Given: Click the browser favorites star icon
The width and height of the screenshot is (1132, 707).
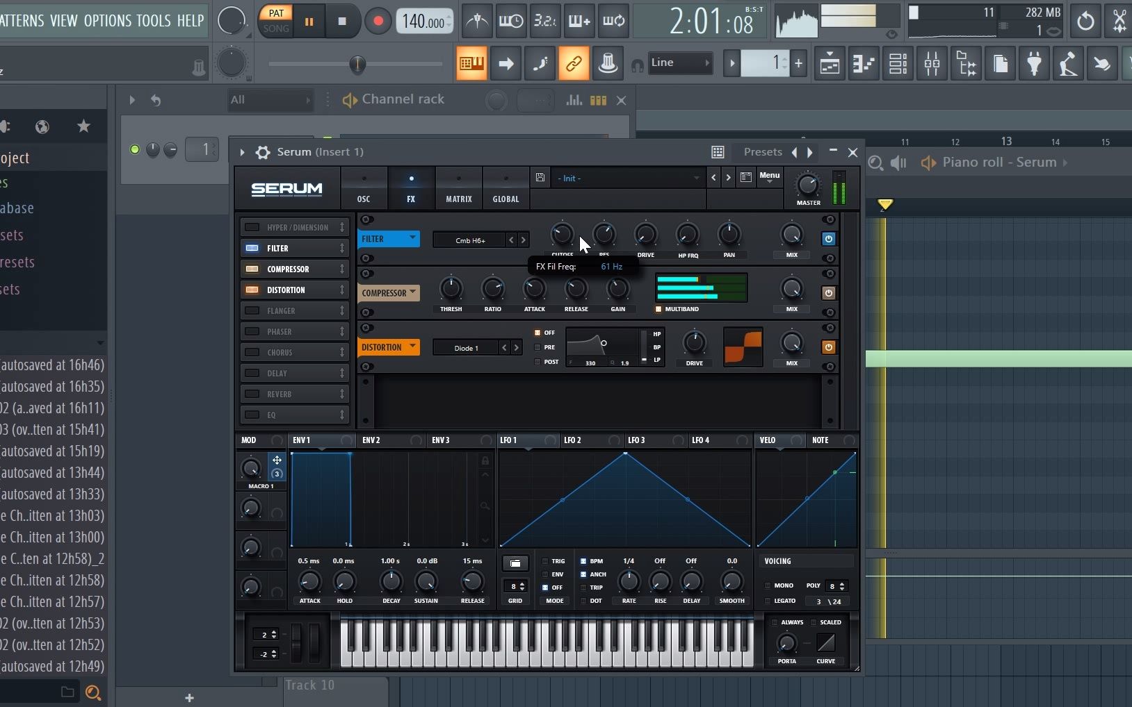Looking at the screenshot, I should click(83, 126).
